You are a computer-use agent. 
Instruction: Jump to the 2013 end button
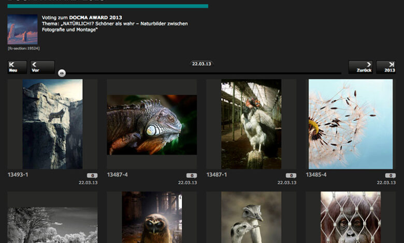(386, 67)
